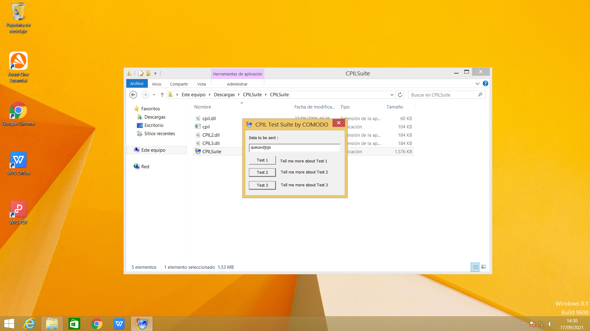Click the CPILSuite shield icon on taskbar
Viewport: 590px width, 331px height.
click(142, 324)
